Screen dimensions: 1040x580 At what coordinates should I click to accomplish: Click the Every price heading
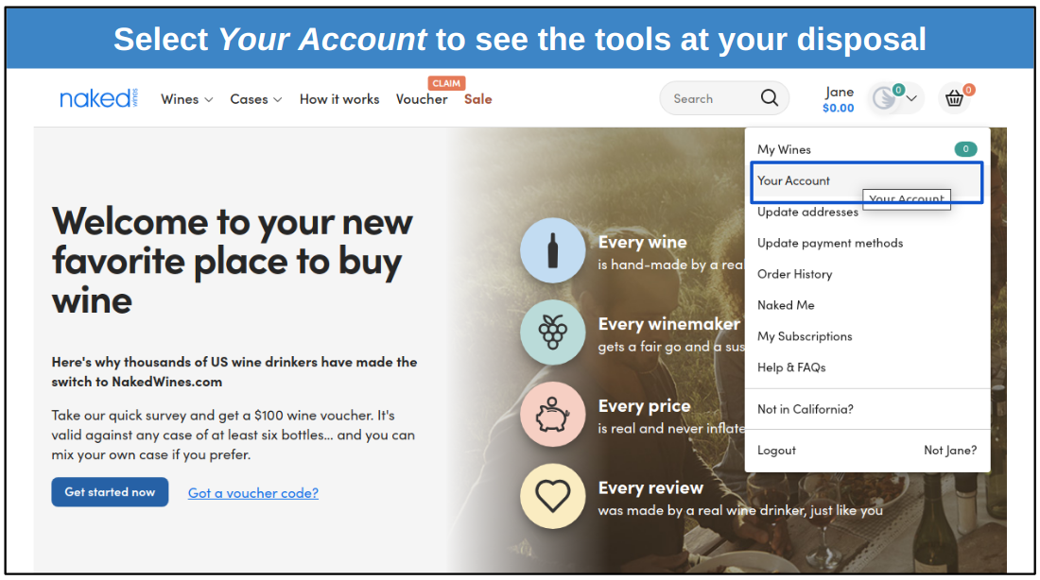[x=644, y=405]
